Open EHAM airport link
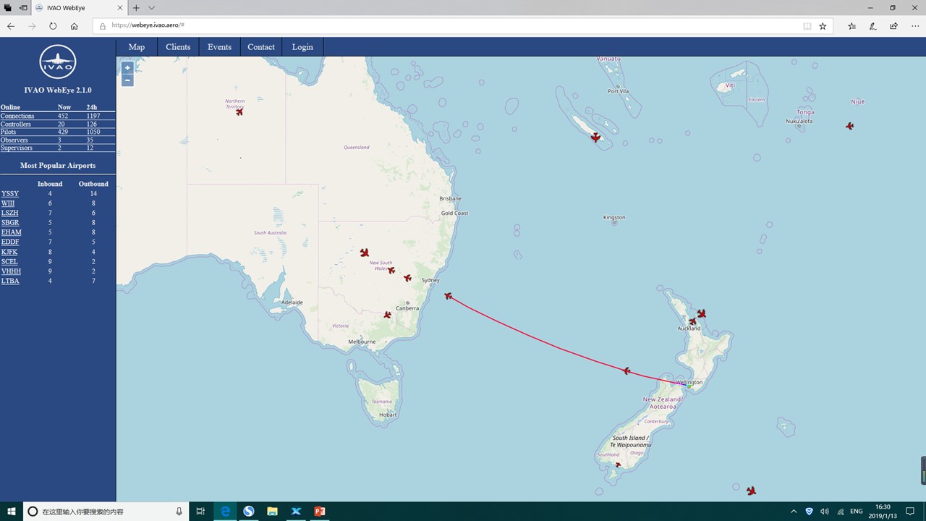 (x=11, y=232)
